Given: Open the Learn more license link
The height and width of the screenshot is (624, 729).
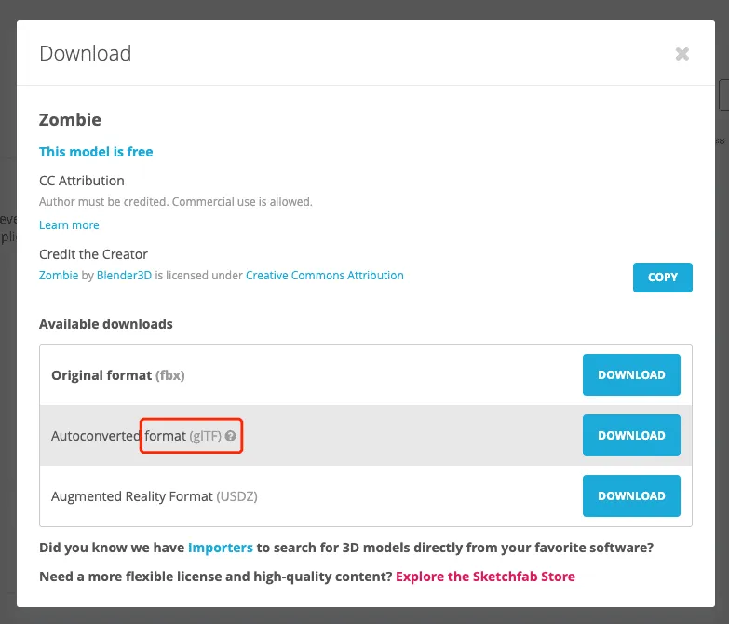Looking at the screenshot, I should [69, 225].
